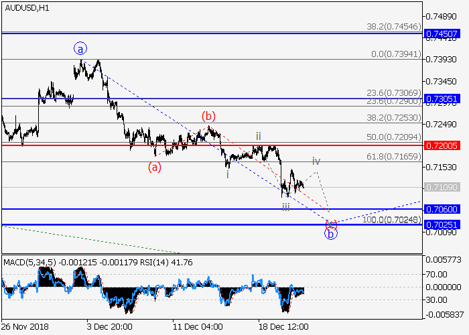469x335 pixels.
Task: Select the red (a) wave label
Action: tap(155, 167)
